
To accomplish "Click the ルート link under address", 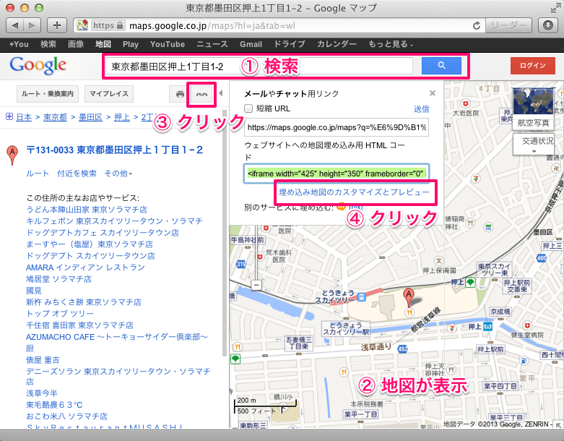I will point(38,174).
